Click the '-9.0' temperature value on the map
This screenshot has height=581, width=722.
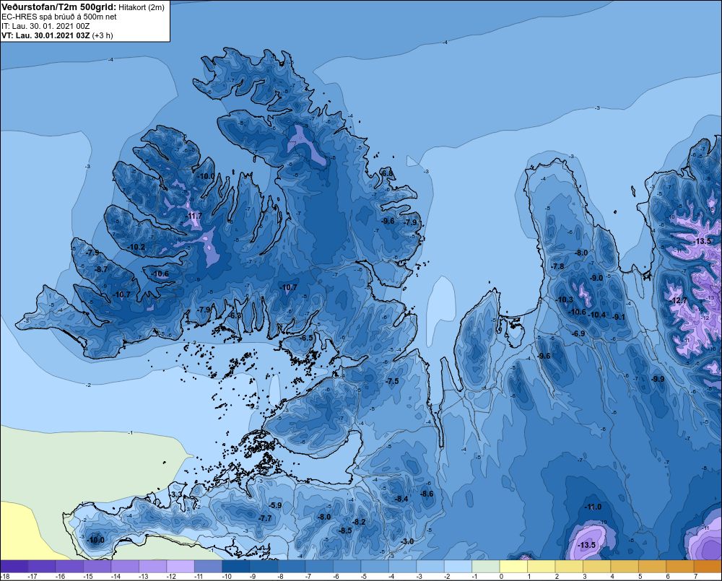click(x=596, y=278)
